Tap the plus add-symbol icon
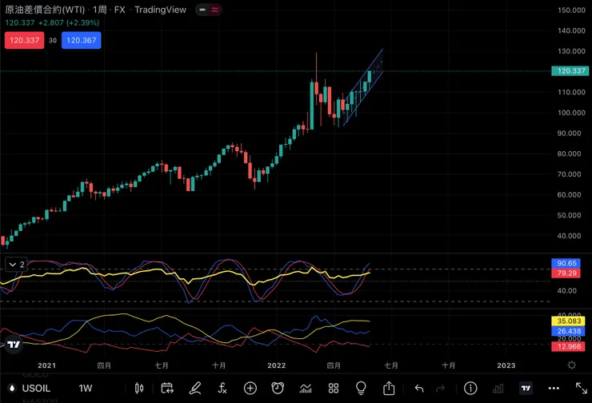 pos(250,388)
